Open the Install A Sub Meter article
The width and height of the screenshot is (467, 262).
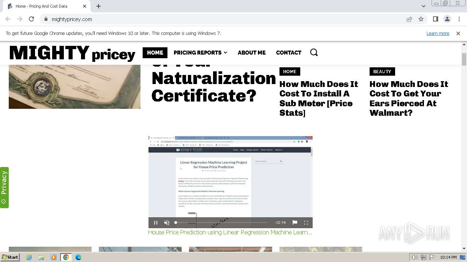click(319, 98)
